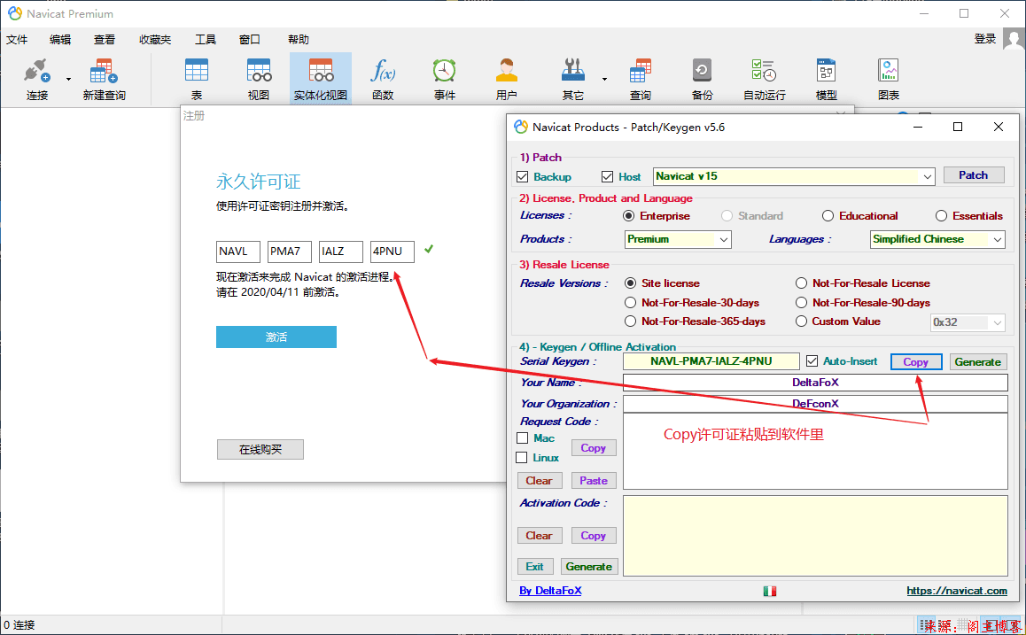Open the 其它 tools icon
The height and width of the screenshot is (635, 1026).
click(x=572, y=71)
